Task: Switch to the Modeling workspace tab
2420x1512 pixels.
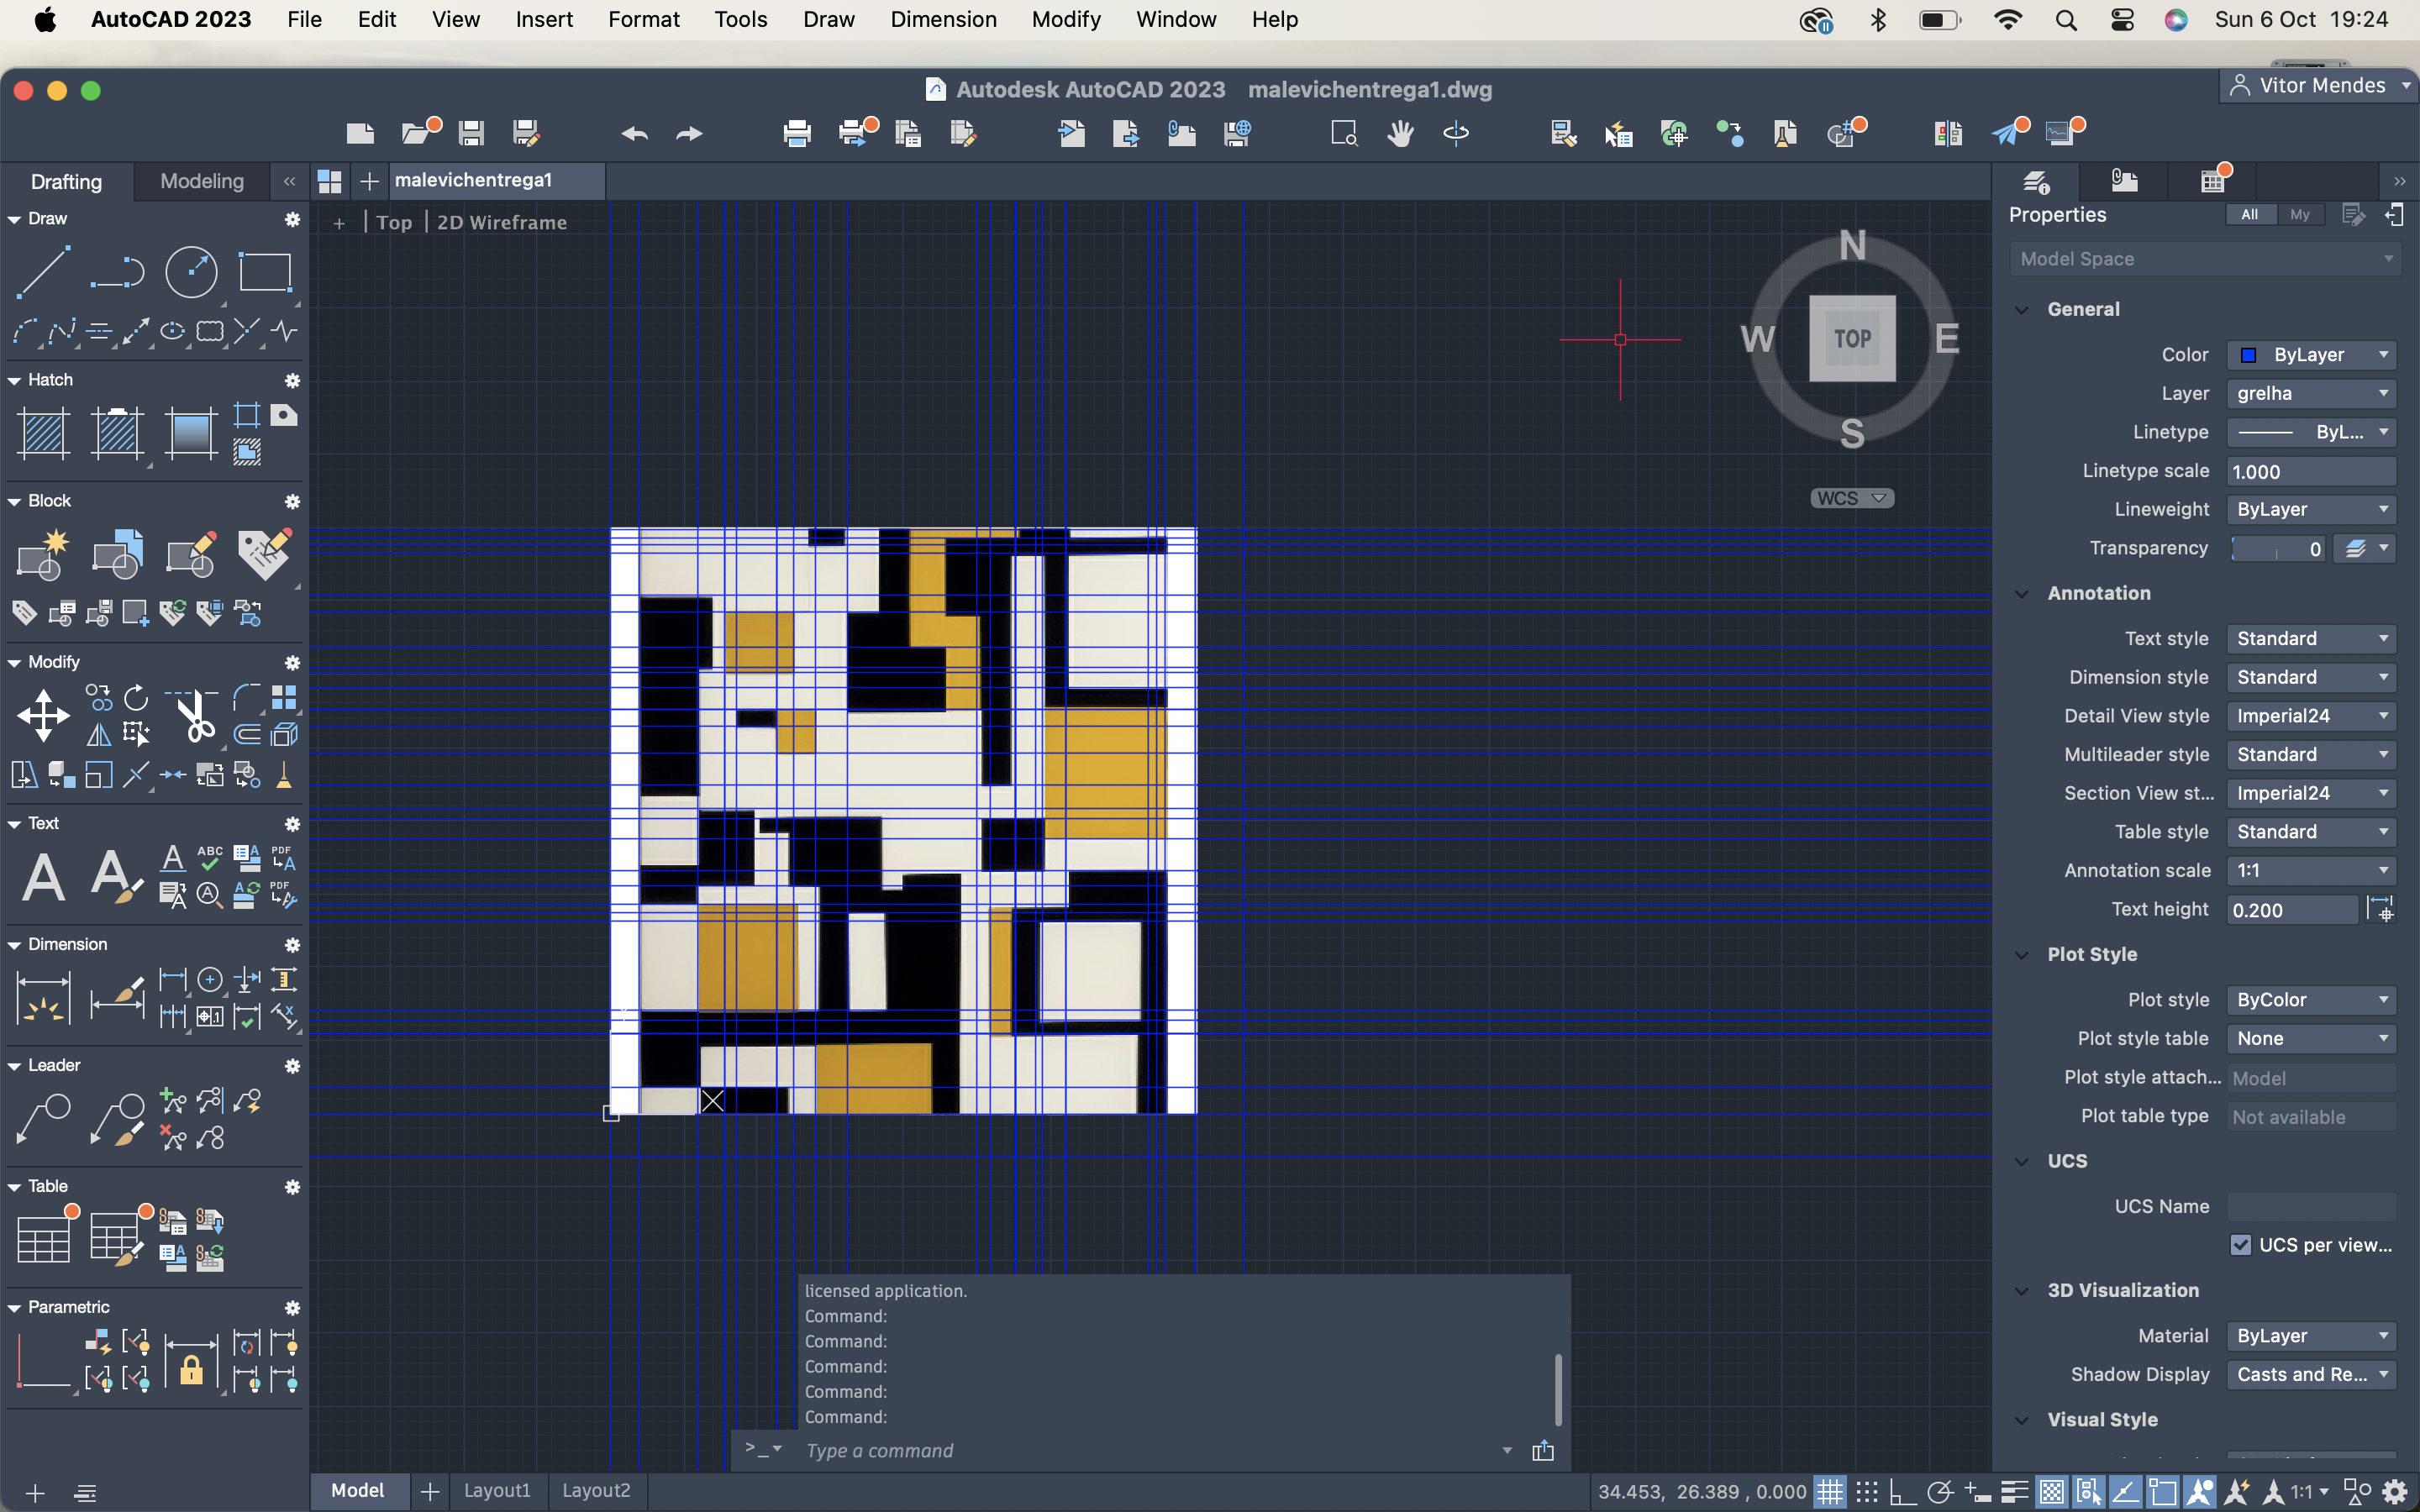Action: 201,181
